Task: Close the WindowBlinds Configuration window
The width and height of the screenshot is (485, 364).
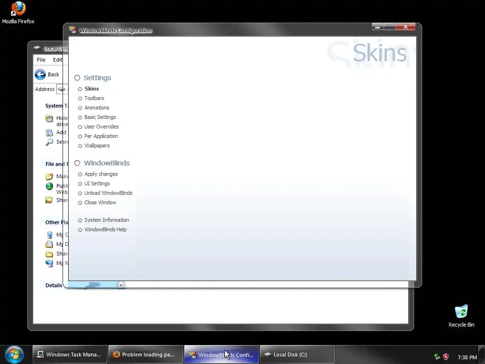Action: click(405, 27)
